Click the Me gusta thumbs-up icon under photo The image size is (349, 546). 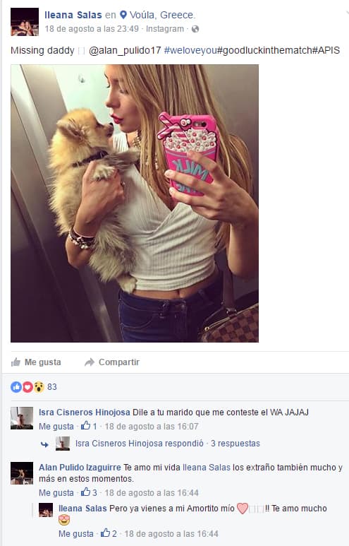pos(16,362)
